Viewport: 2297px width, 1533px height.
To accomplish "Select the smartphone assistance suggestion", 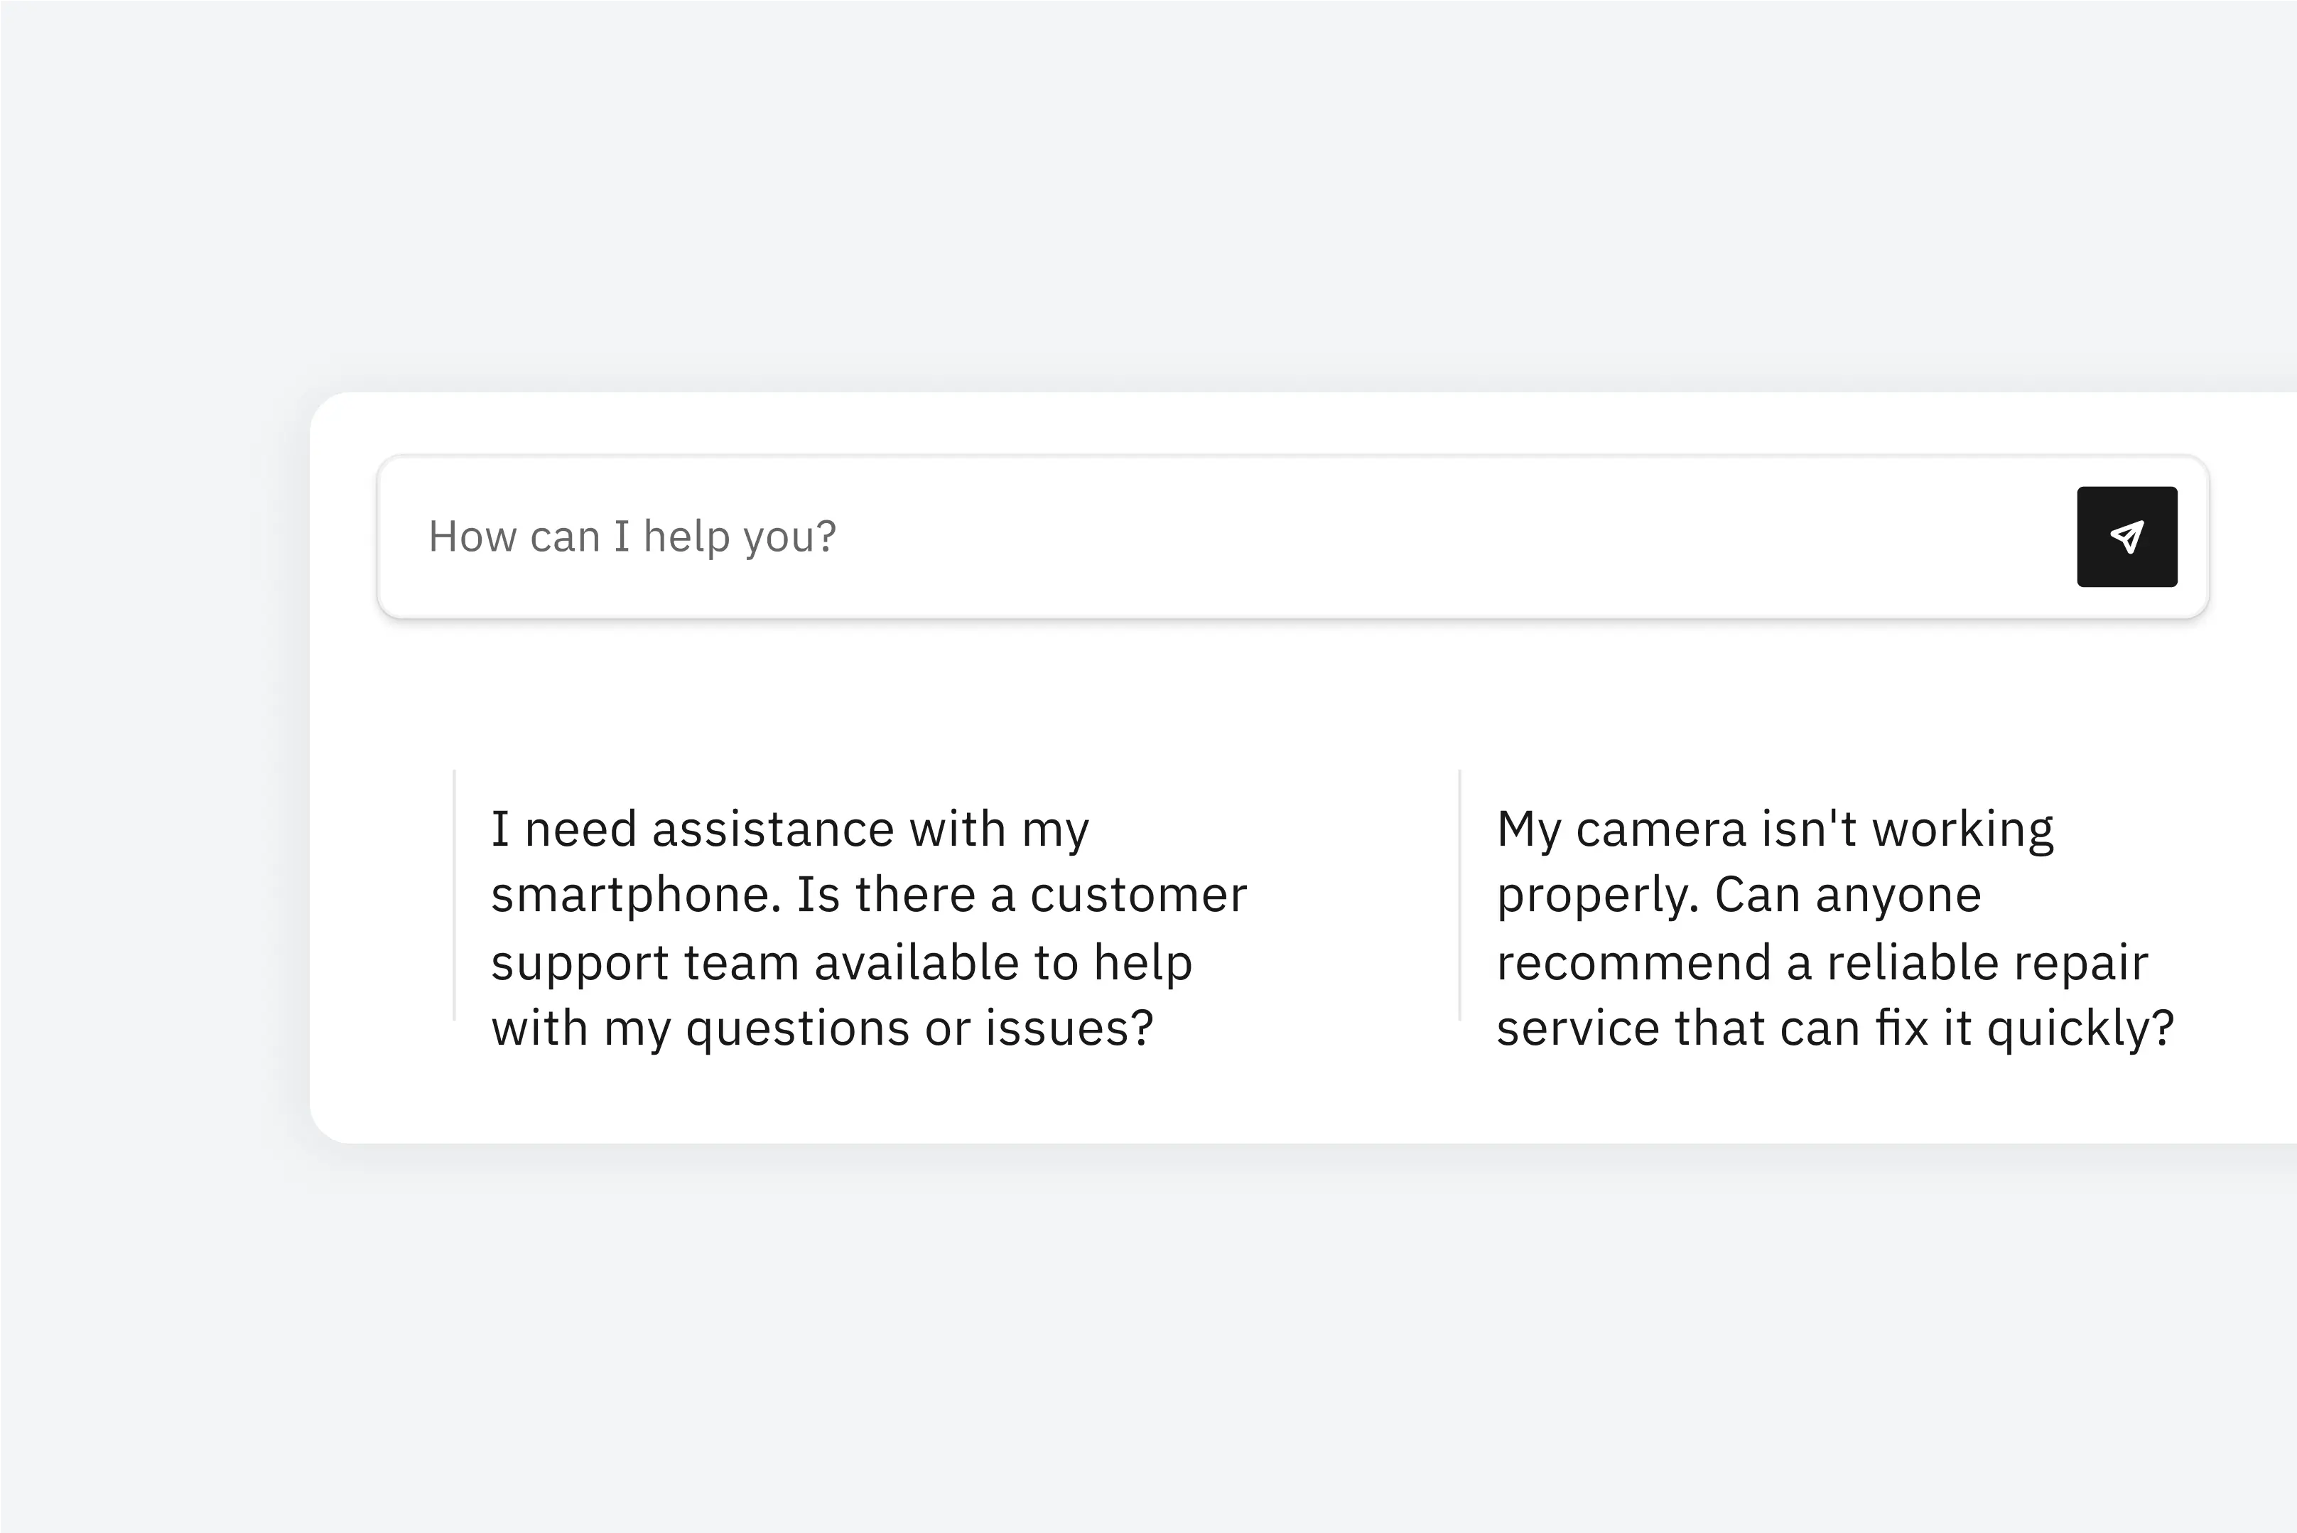I will 868,927.
